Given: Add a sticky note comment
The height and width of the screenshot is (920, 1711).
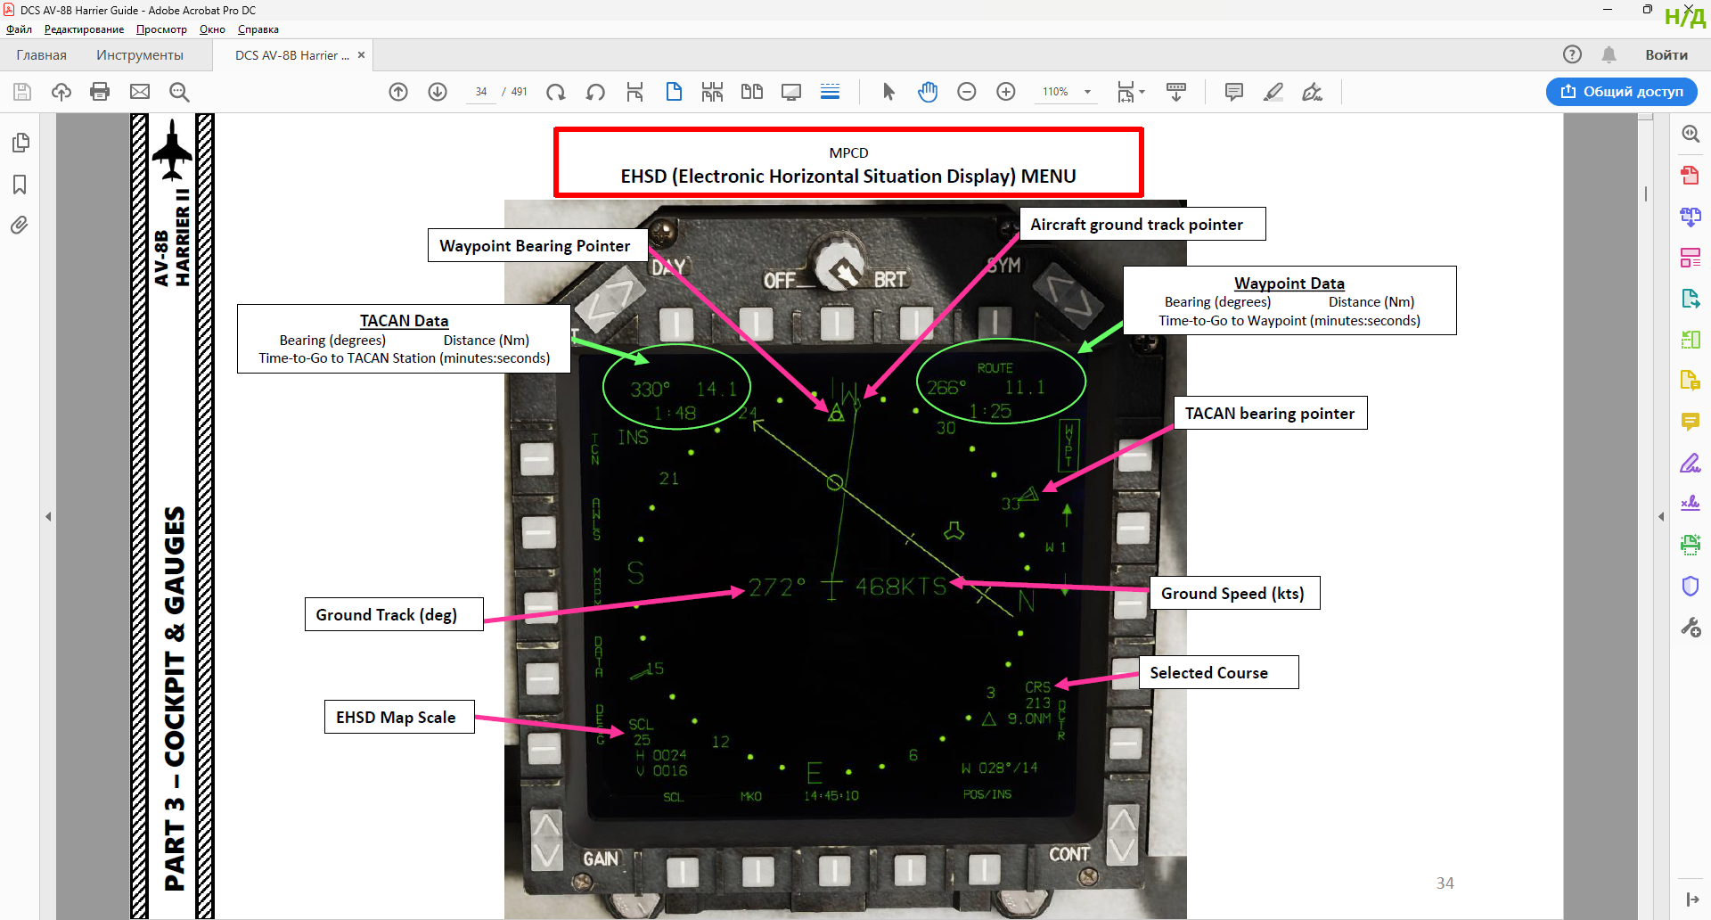Looking at the screenshot, I should point(1234,92).
